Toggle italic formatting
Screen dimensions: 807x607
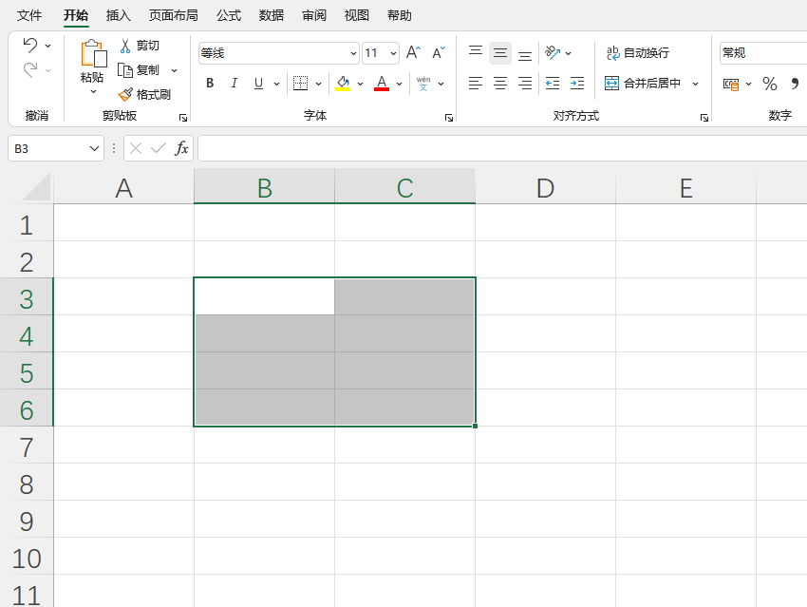pyautogui.click(x=235, y=83)
